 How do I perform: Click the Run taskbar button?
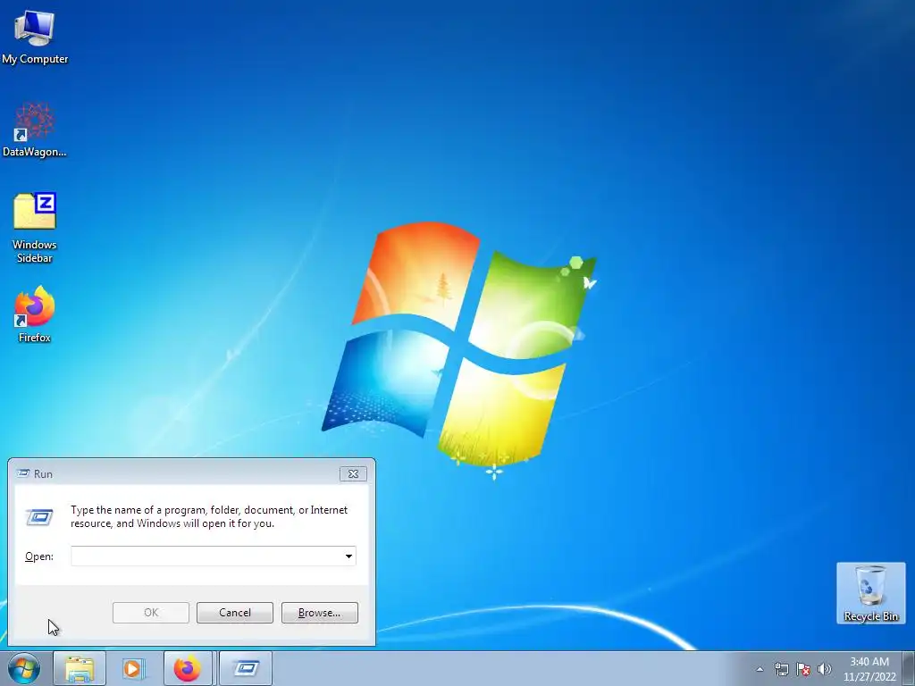246,668
